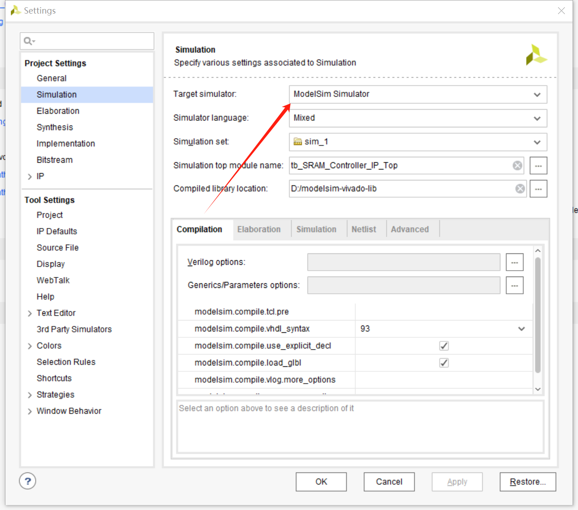Browse for simulation top module name
The width and height of the screenshot is (578, 510).
[539, 165]
